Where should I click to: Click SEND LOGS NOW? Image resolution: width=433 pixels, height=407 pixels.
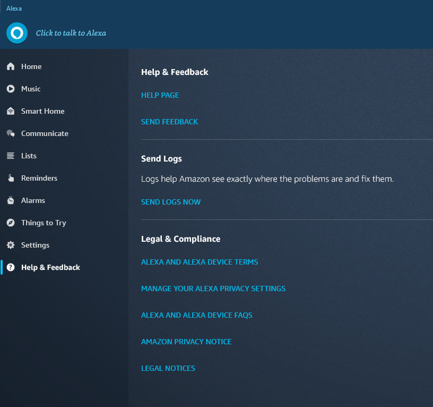171,202
